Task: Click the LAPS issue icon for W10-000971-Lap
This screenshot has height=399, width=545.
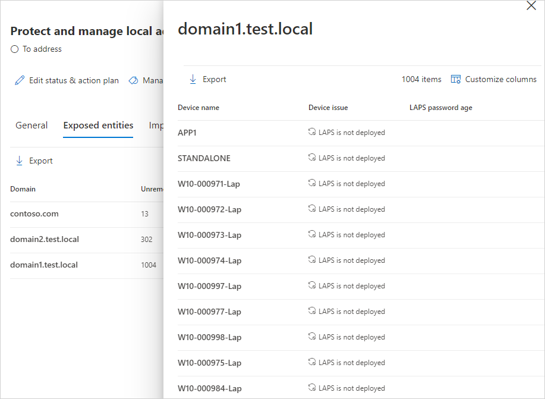Action: tap(312, 183)
